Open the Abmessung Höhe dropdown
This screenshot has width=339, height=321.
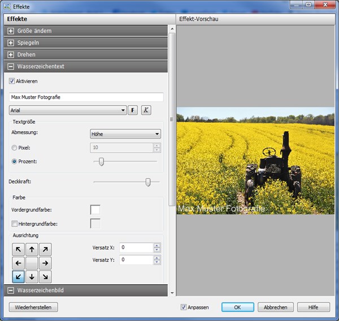[x=125, y=134]
